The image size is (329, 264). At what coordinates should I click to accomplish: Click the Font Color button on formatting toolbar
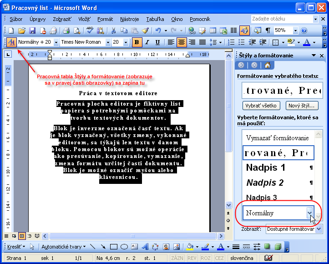click(x=307, y=42)
